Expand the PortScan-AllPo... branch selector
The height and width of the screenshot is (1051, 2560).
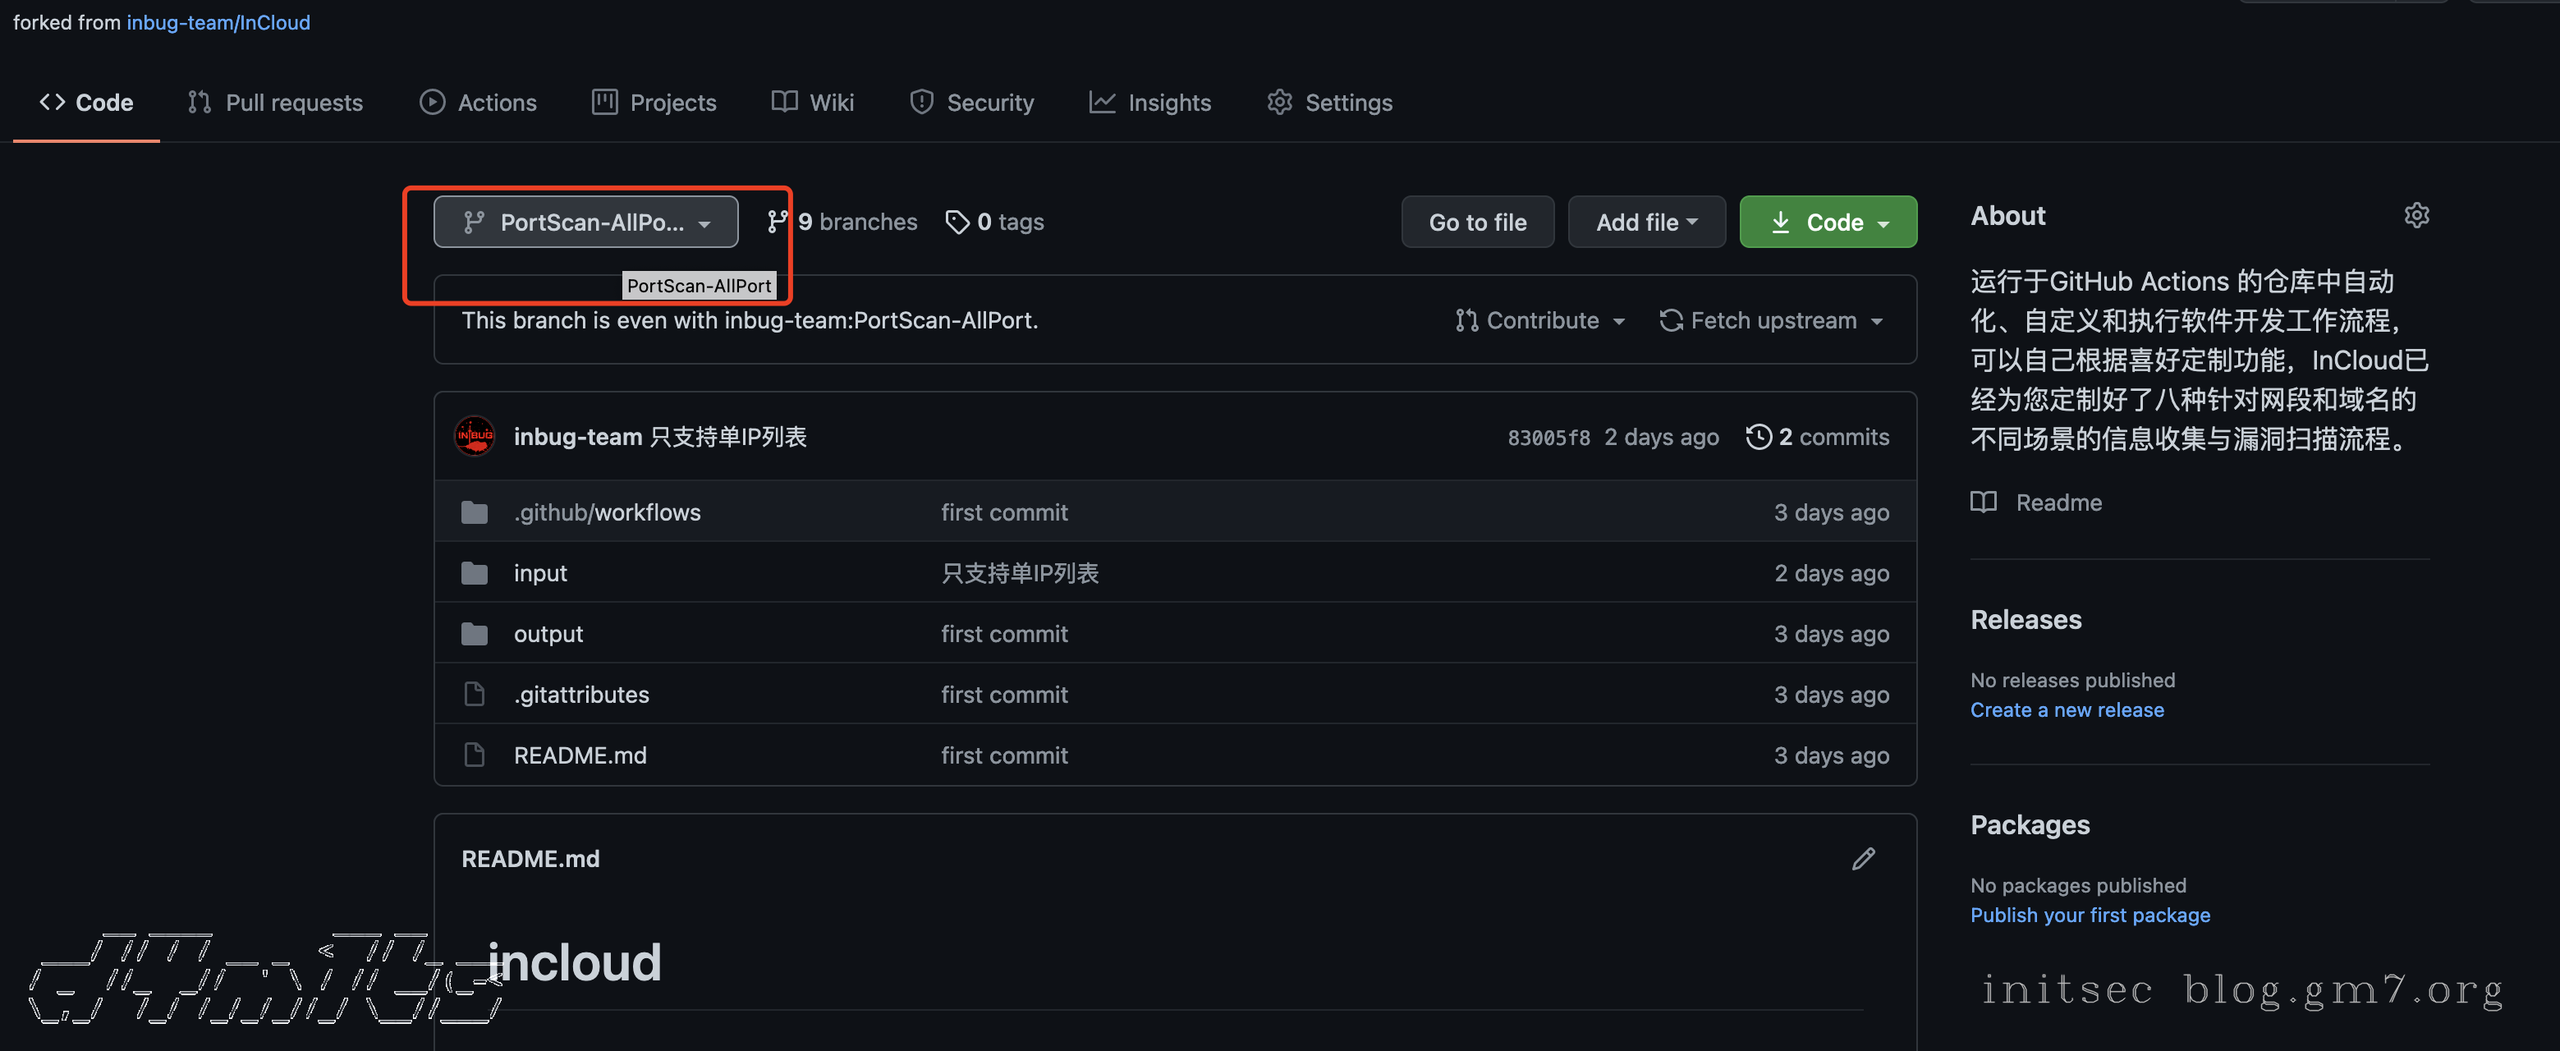point(585,222)
